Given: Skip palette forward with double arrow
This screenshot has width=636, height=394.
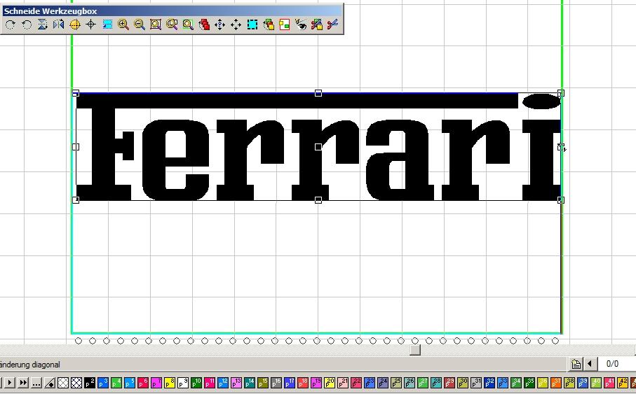Looking at the screenshot, I should point(23,383).
